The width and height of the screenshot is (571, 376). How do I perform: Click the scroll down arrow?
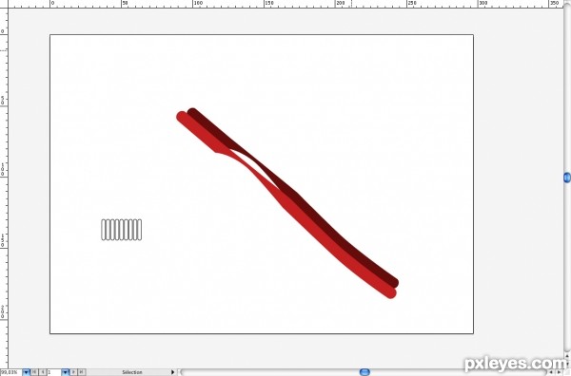567,364
